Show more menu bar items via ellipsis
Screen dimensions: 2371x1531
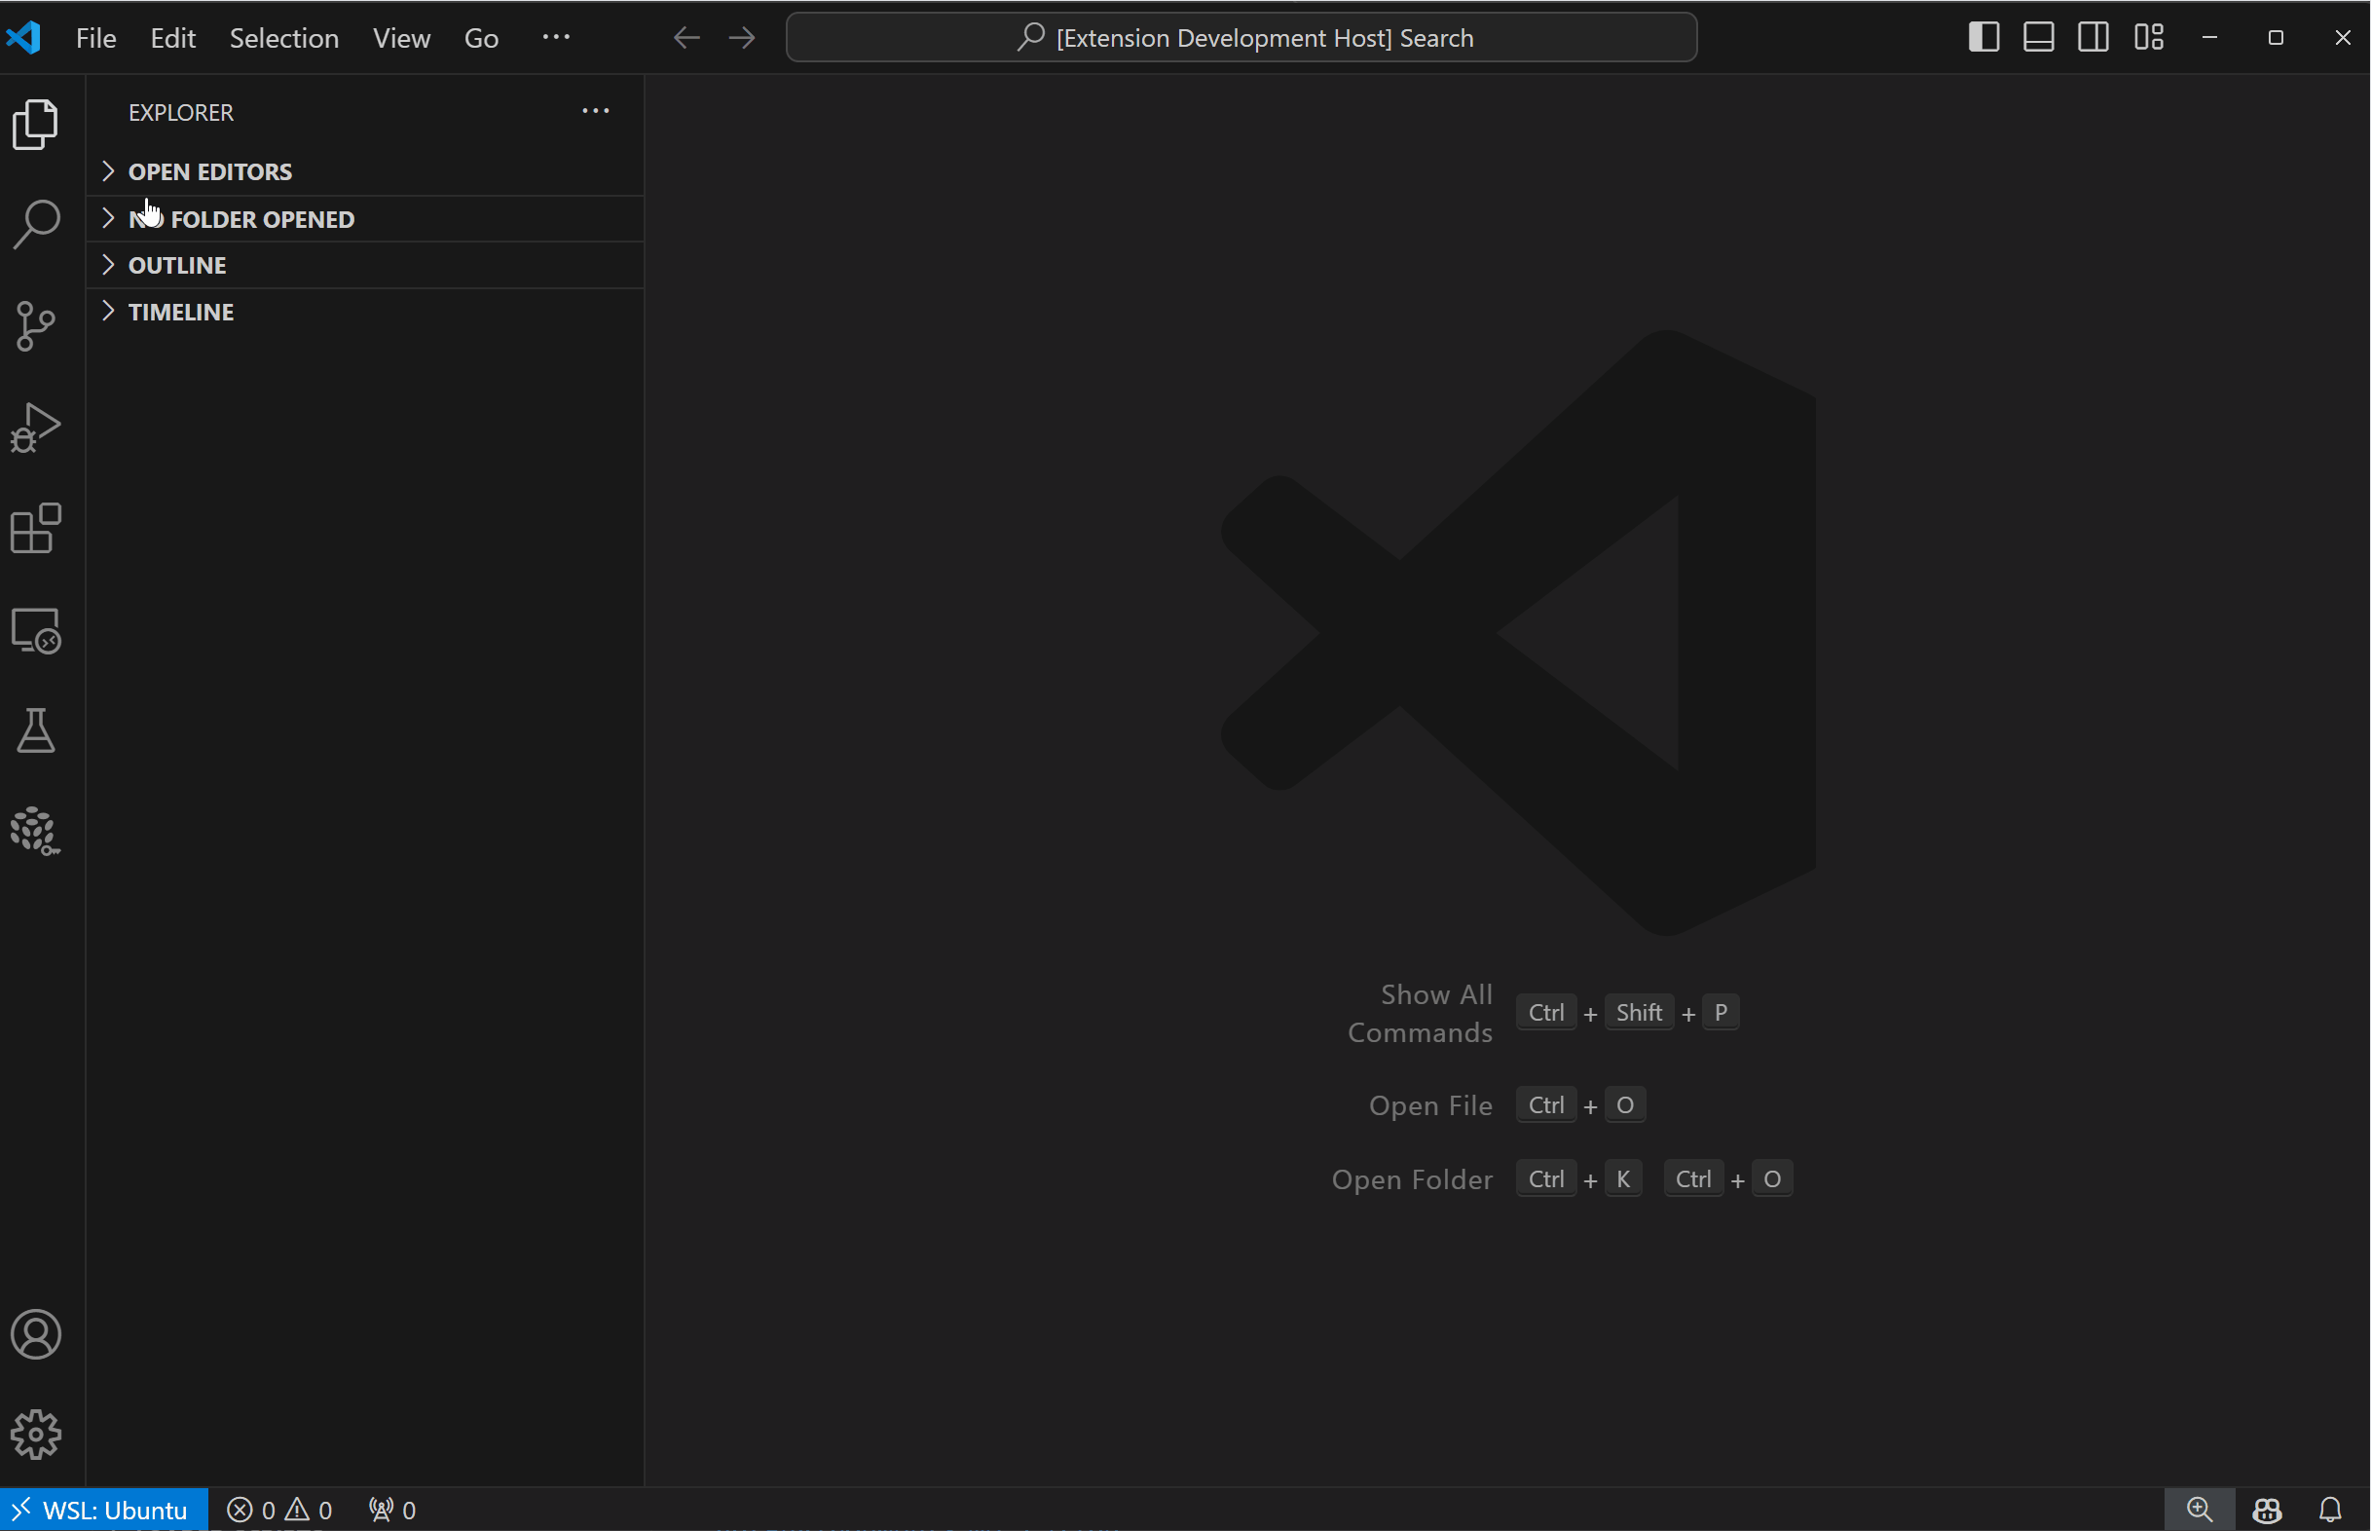click(x=557, y=38)
